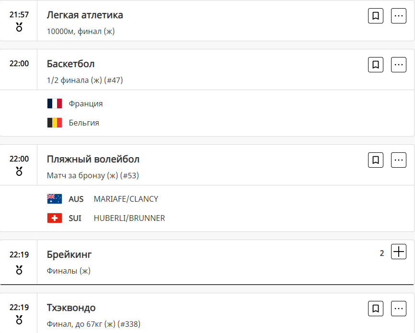Bookmark the Легкая атлетика 10000м event
This screenshot has width=415, height=333.
pos(376,16)
